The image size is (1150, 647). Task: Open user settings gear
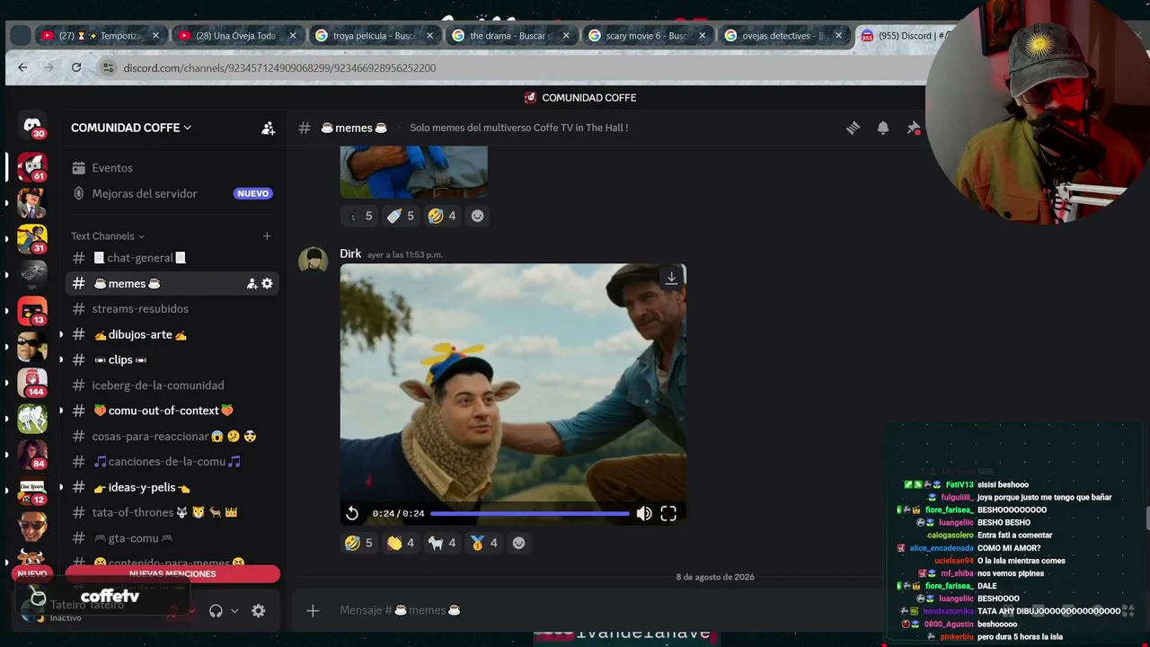click(x=258, y=611)
